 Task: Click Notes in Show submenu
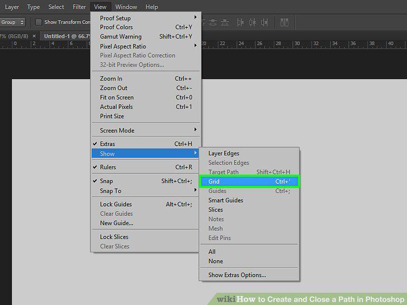(x=249, y=219)
